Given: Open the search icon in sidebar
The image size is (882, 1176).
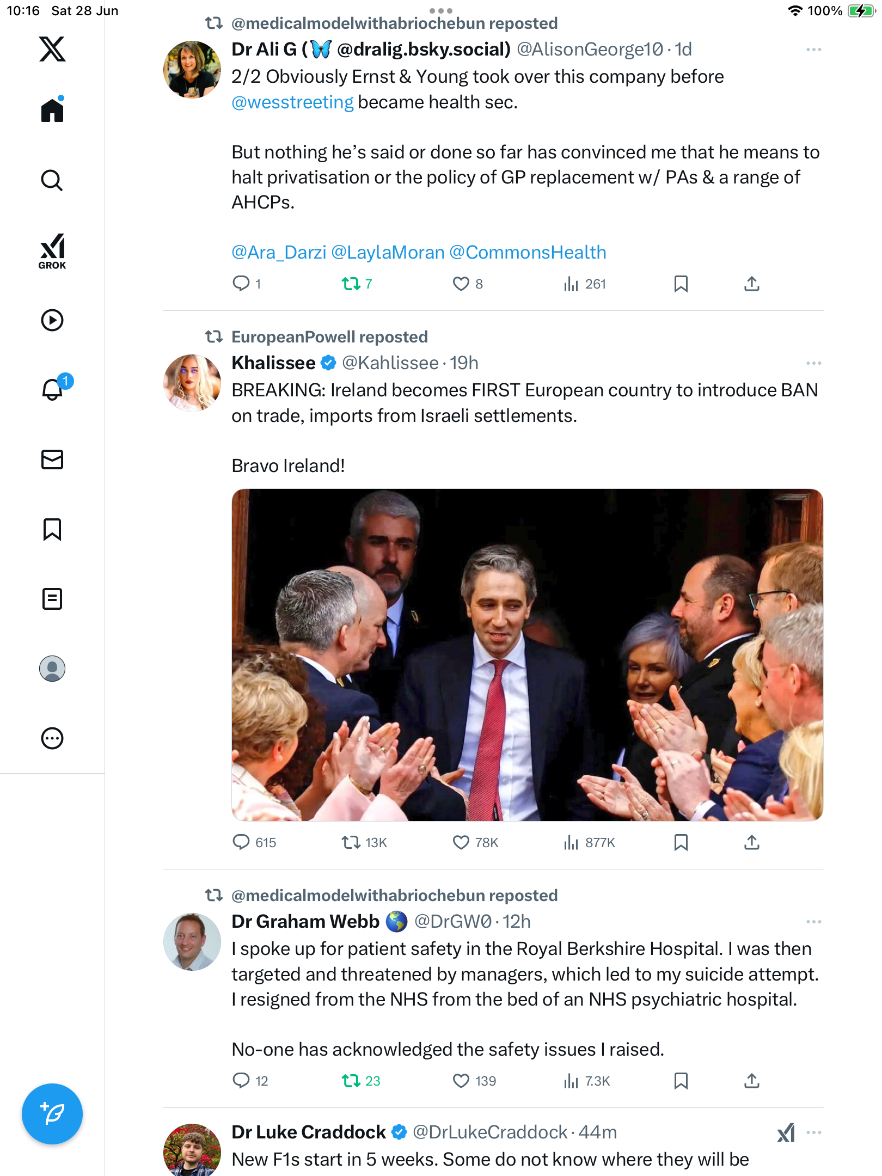Looking at the screenshot, I should 52,180.
